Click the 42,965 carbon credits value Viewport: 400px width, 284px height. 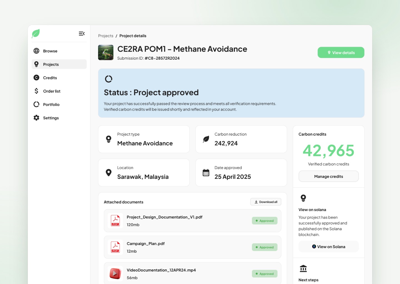329,151
